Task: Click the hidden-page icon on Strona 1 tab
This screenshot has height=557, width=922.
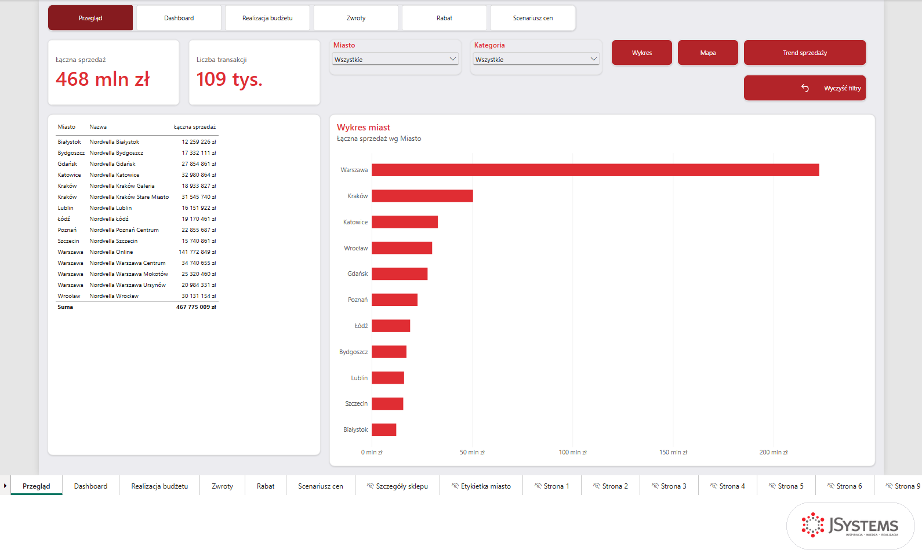Action: (538, 486)
